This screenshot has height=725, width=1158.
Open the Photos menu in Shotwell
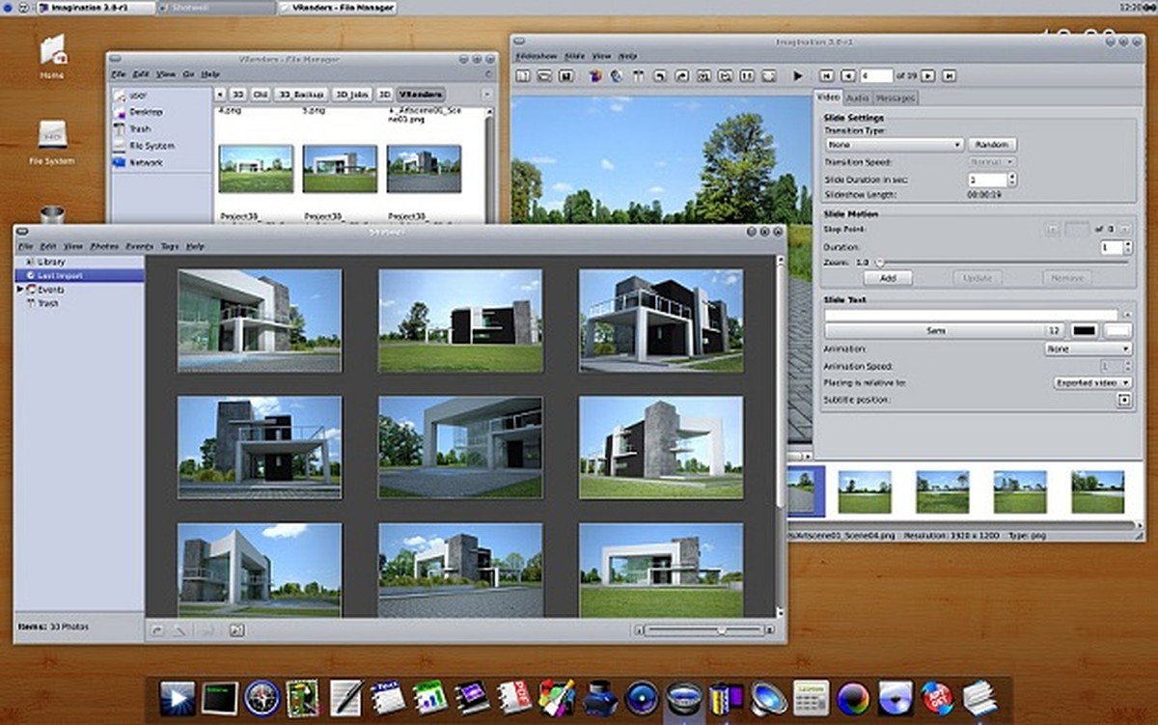click(x=104, y=247)
